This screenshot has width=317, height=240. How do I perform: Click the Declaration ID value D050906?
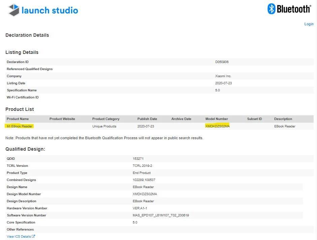coord(222,62)
